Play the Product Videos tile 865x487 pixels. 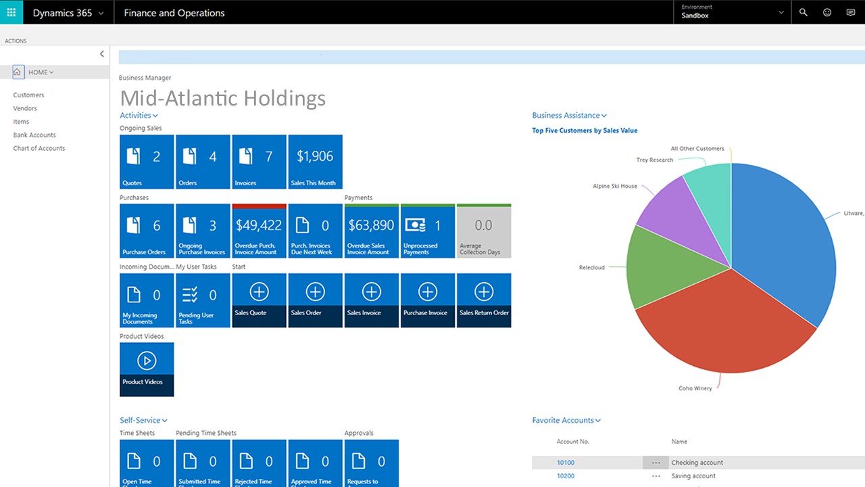click(x=147, y=369)
